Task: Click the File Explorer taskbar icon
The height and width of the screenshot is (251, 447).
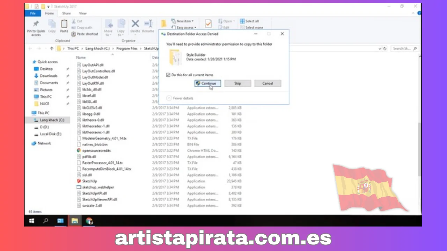Action: 74,221
